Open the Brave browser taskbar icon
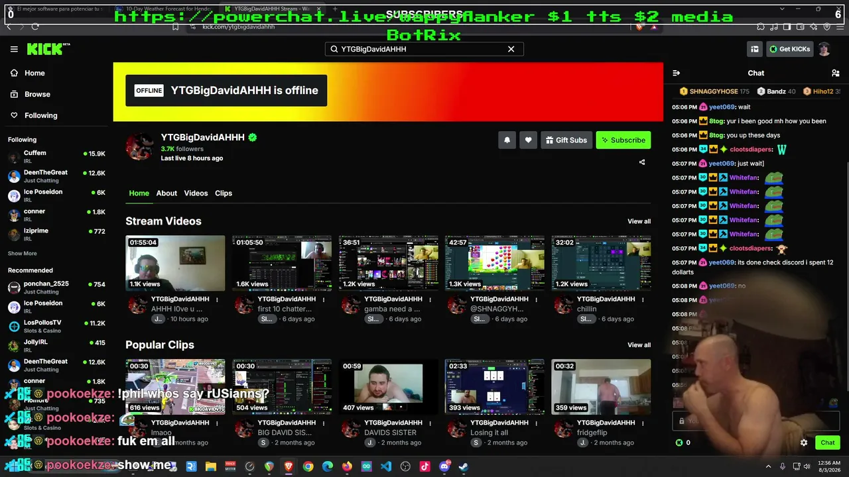The width and height of the screenshot is (849, 477). pyautogui.click(x=289, y=466)
